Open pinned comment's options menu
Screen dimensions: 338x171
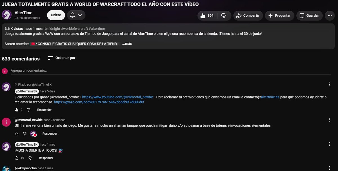[330, 84]
